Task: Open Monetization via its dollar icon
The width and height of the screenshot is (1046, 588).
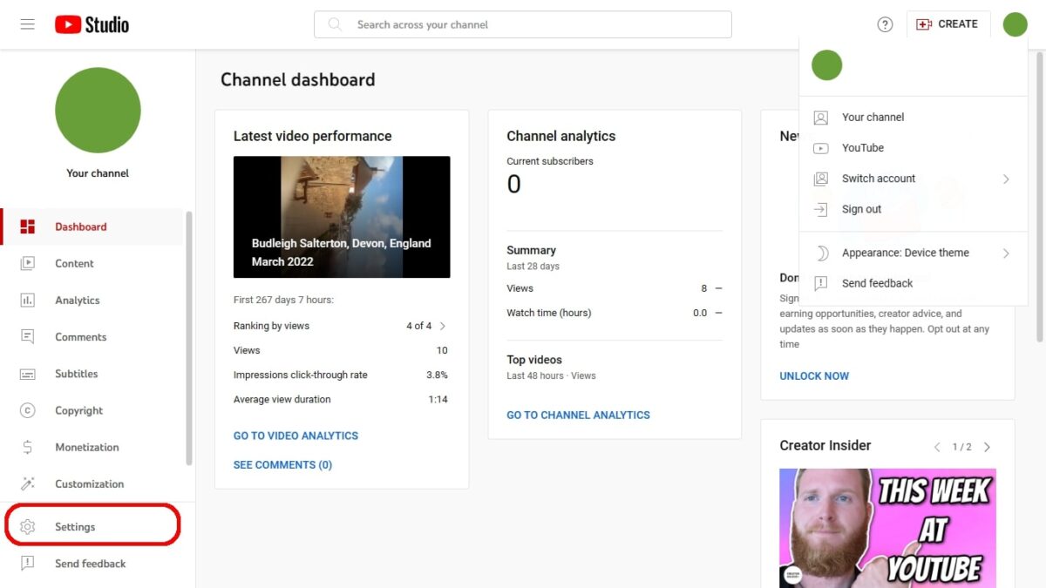Action: [28, 447]
